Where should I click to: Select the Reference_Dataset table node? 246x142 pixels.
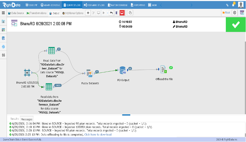[x=49, y=87]
